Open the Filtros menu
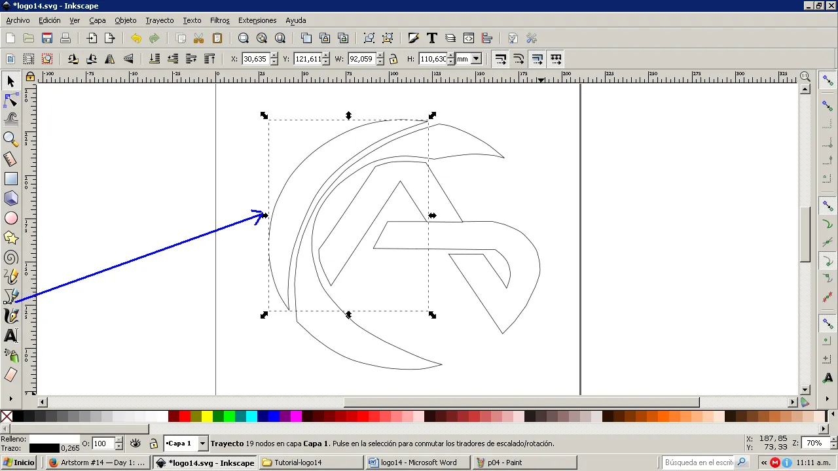 click(220, 20)
